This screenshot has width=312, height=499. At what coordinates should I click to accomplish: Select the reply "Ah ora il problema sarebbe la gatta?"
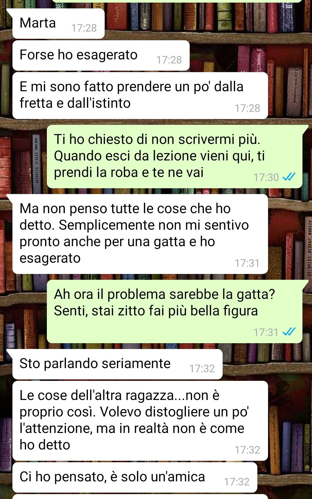coord(175,312)
